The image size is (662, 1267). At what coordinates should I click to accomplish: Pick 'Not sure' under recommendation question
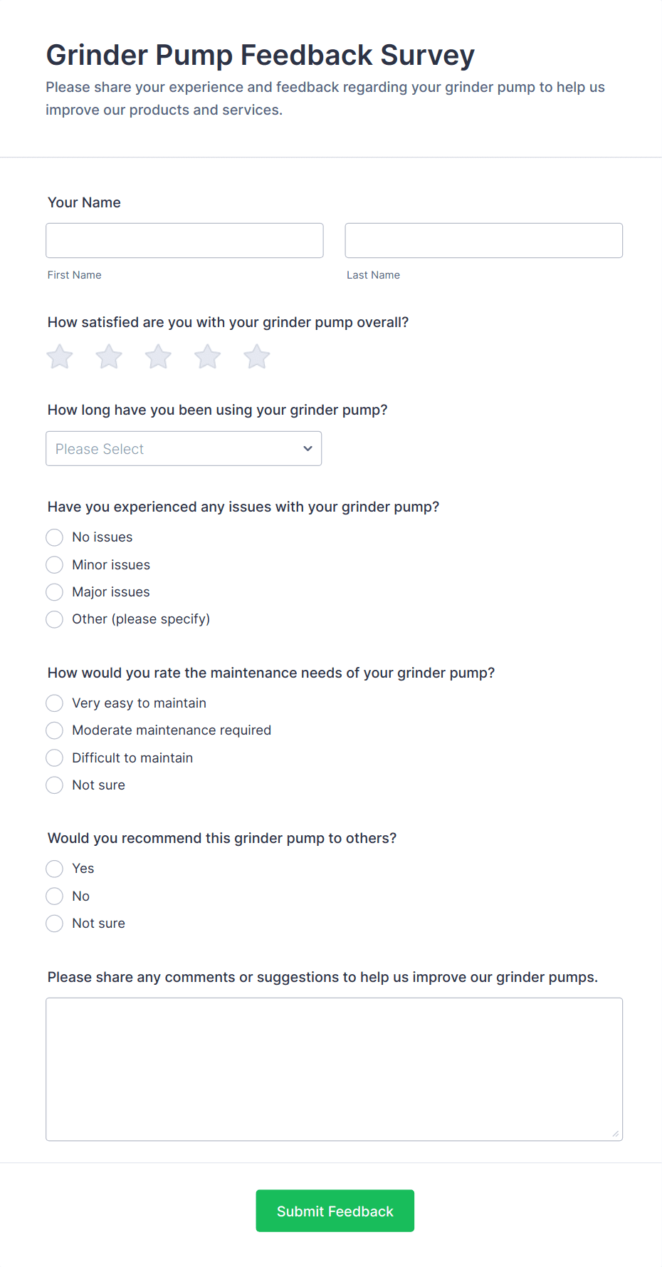pyautogui.click(x=55, y=924)
